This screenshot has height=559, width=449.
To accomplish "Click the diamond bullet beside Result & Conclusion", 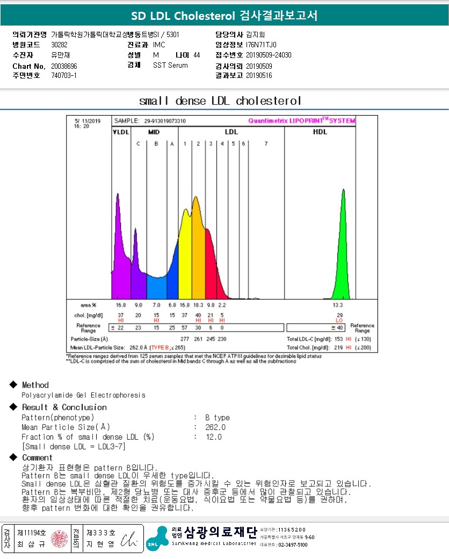I will (x=13, y=406).
